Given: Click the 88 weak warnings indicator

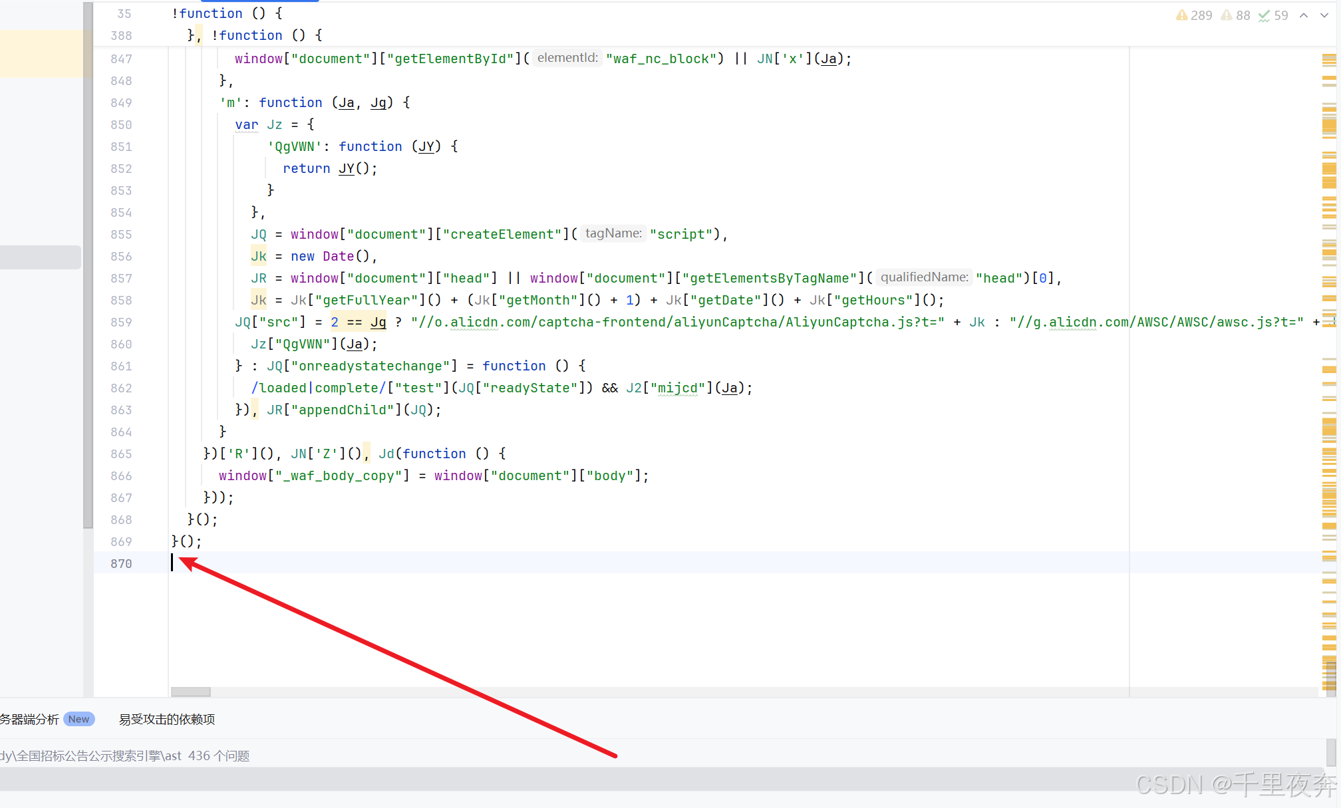Looking at the screenshot, I should pos(1235,15).
